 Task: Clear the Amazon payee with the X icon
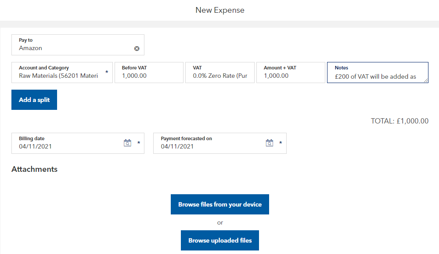[x=137, y=48]
